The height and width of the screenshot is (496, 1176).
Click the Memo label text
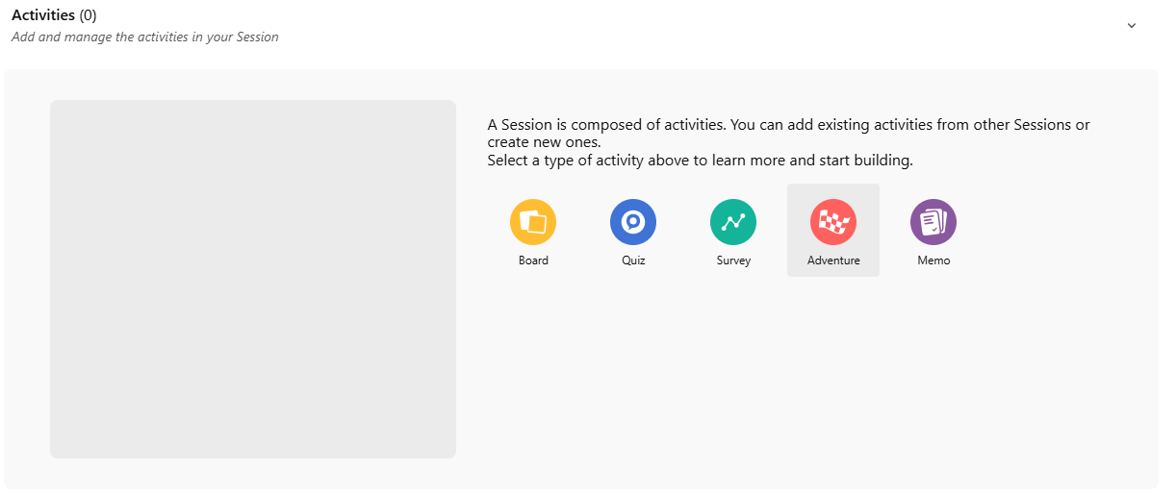pyautogui.click(x=933, y=260)
